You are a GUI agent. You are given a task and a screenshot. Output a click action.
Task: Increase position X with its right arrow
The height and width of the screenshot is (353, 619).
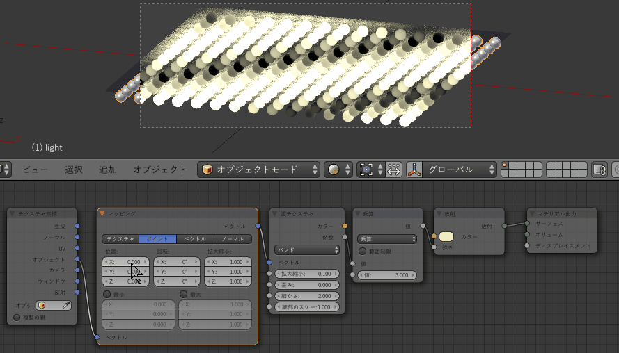pos(146,261)
